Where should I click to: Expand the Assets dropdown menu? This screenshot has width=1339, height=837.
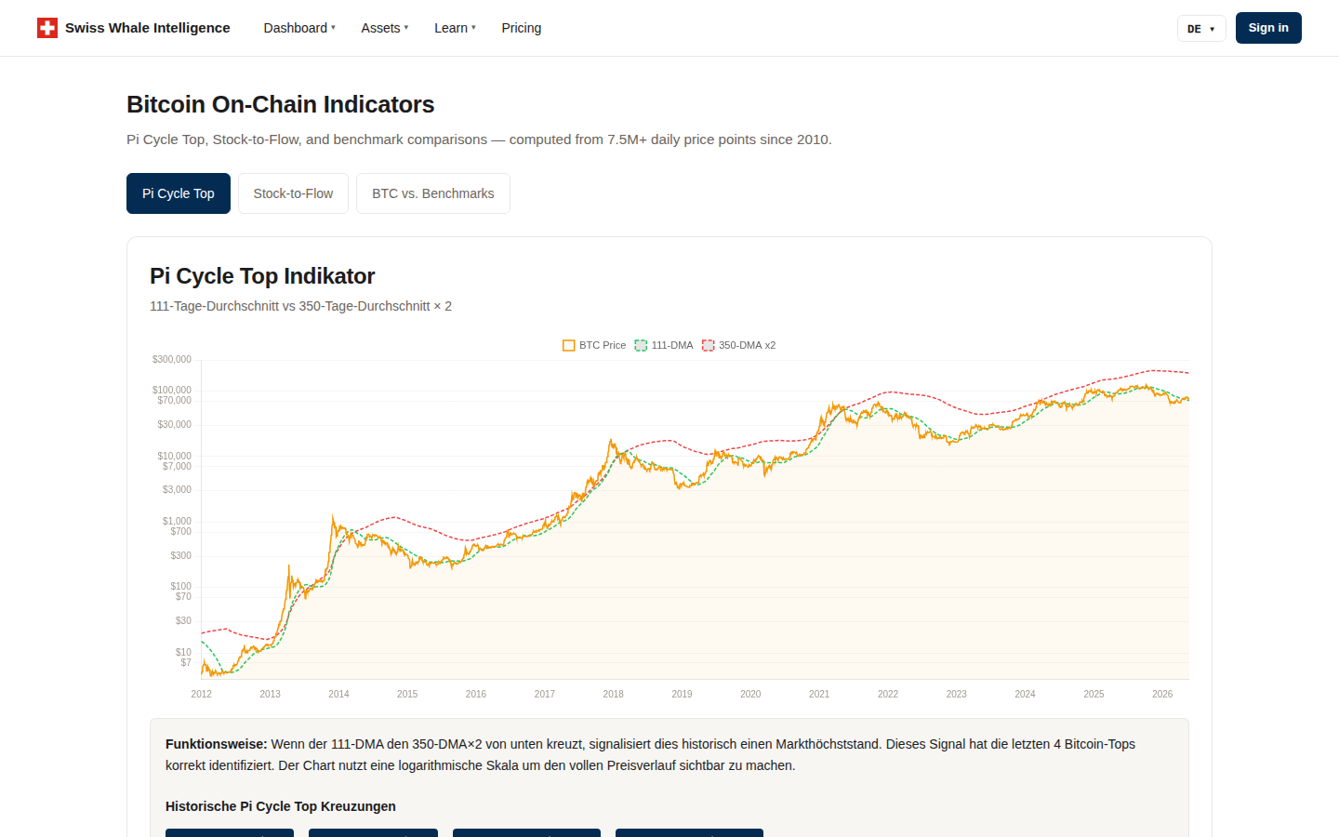coord(385,28)
